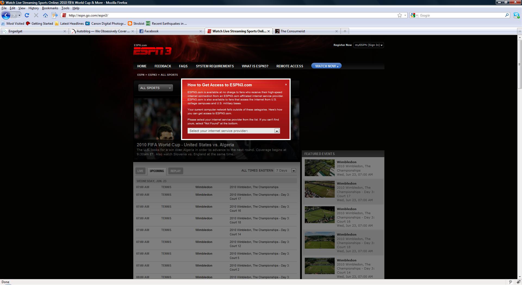Image resolution: width=522 pixels, height=285 pixels.
Task: Switch to the Autoblog tab
Action: pyautogui.click(x=102, y=31)
